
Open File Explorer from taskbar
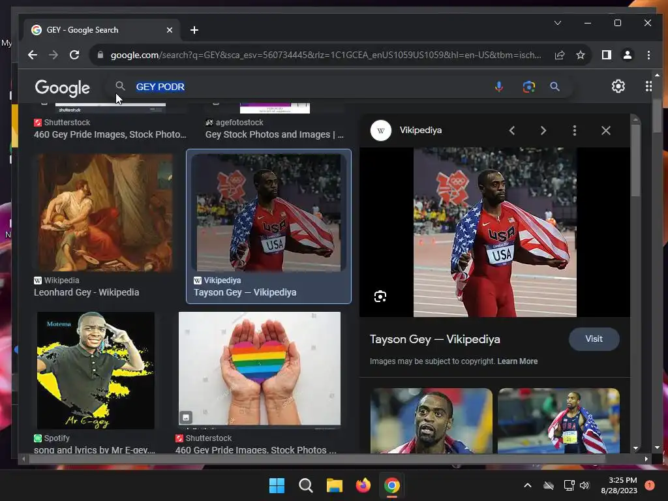335,485
